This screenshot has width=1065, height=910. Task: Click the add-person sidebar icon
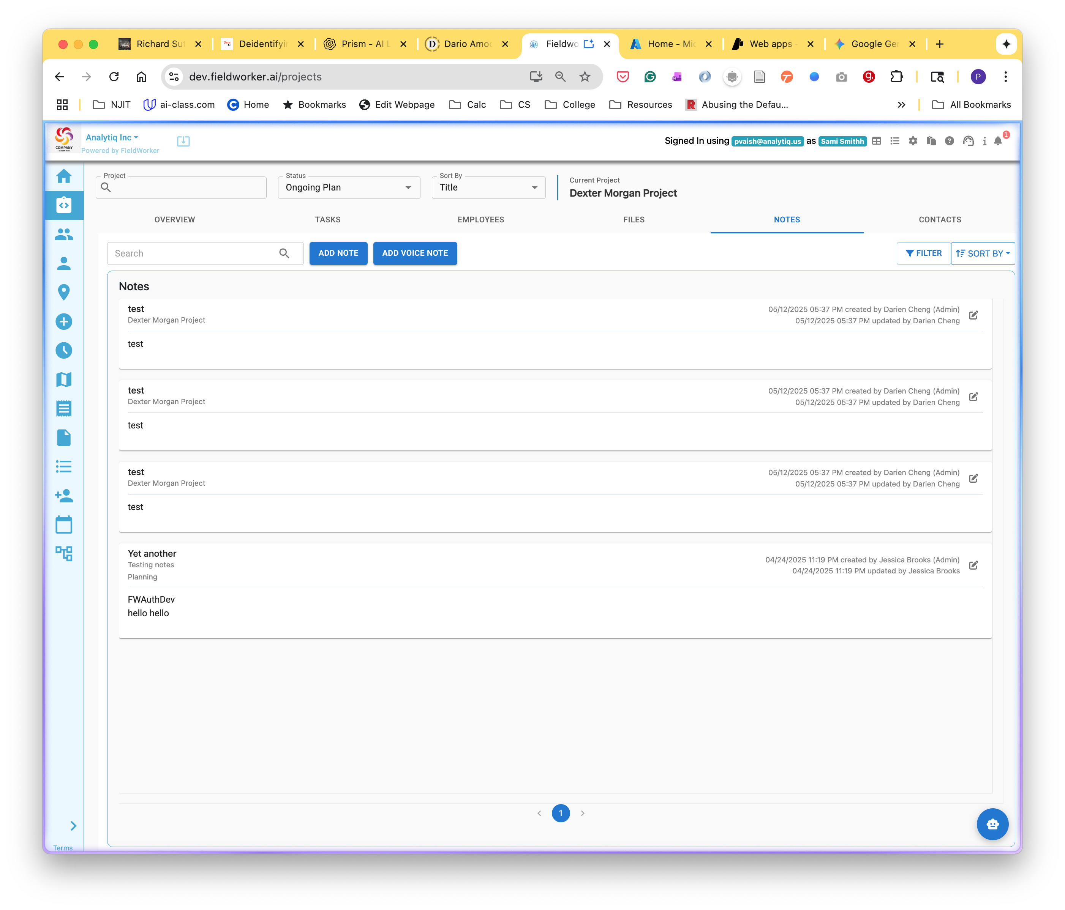[x=64, y=496]
